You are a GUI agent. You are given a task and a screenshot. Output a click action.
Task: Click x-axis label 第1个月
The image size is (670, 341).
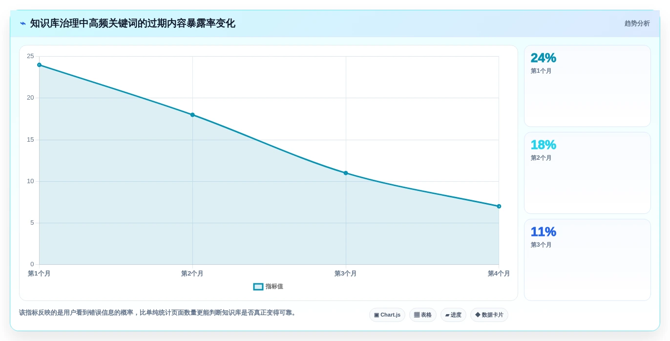(x=39, y=274)
